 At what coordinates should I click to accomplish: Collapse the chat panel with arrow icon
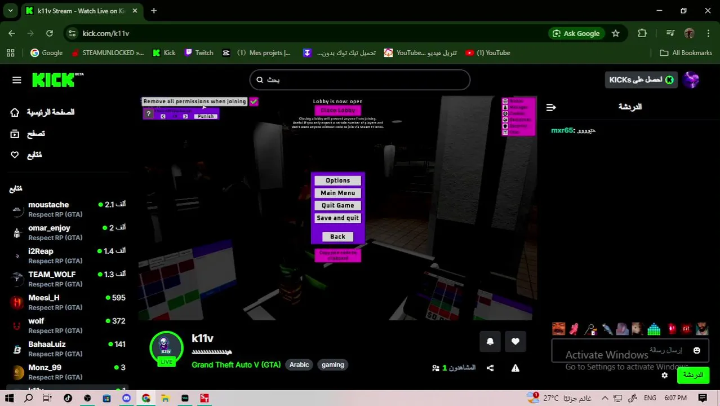551,107
